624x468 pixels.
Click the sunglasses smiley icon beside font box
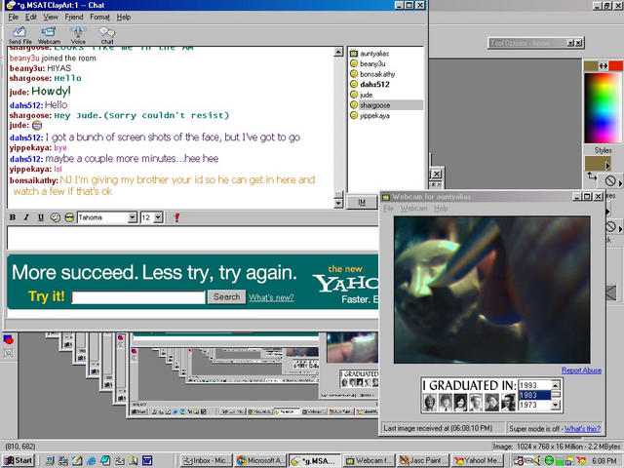69,217
